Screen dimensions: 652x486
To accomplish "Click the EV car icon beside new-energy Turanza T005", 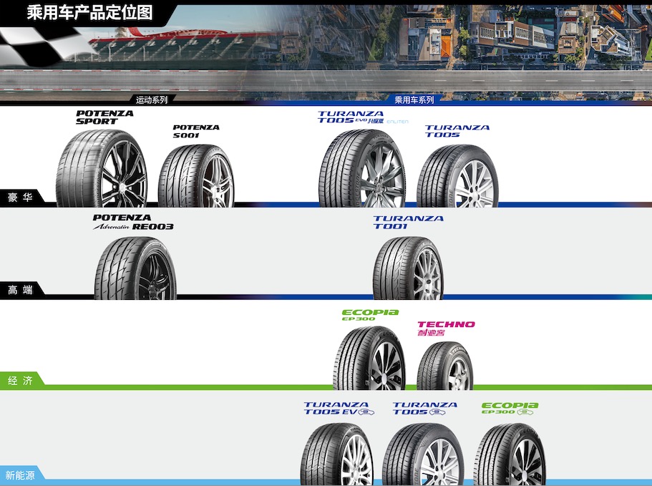I will tap(437, 412).
